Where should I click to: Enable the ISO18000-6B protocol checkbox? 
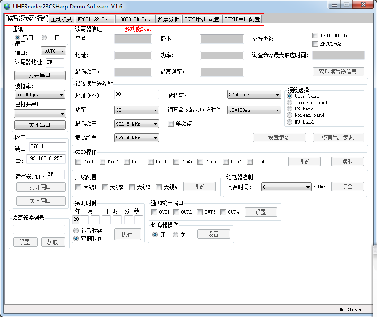point(315,35)
